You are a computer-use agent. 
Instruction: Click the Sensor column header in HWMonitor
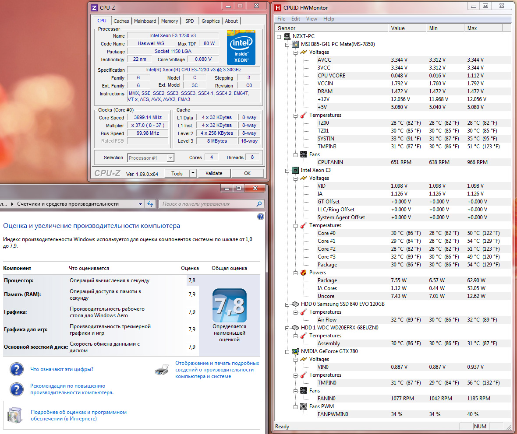[332, 28]
